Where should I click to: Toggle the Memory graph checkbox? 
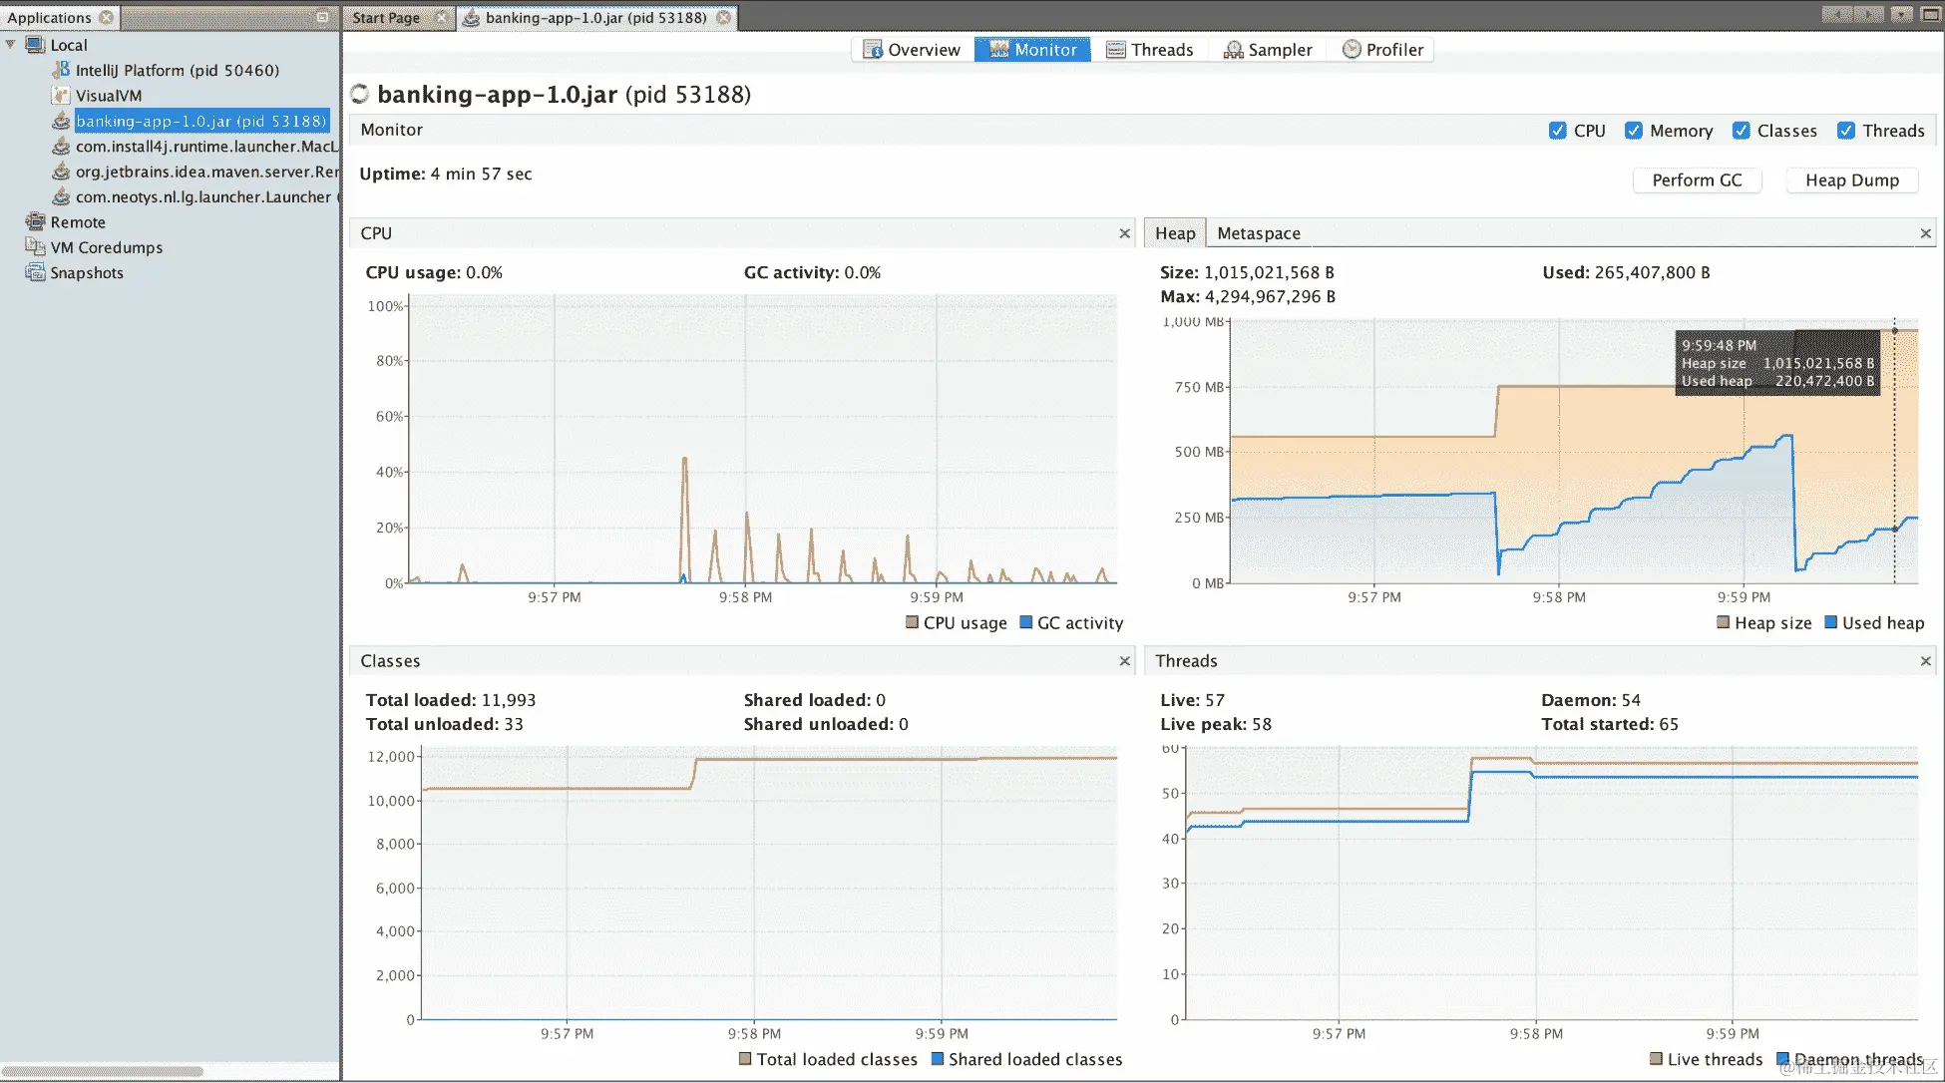1634,131
